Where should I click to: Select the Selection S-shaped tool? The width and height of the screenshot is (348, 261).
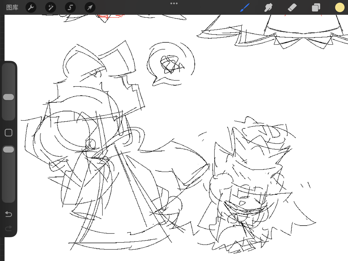[70, 8]
